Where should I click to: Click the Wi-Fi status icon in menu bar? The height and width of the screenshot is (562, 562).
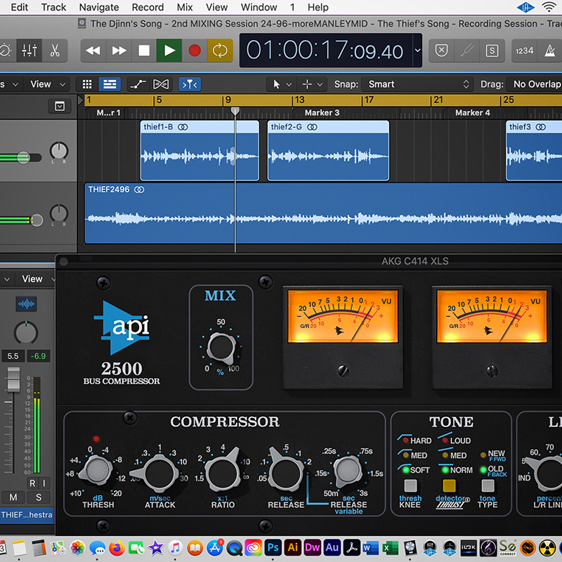click(x=549, y=7)
